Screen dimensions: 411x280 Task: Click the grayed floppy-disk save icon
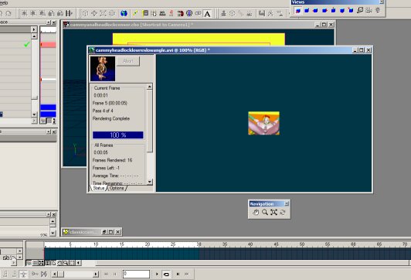(262, 13)
